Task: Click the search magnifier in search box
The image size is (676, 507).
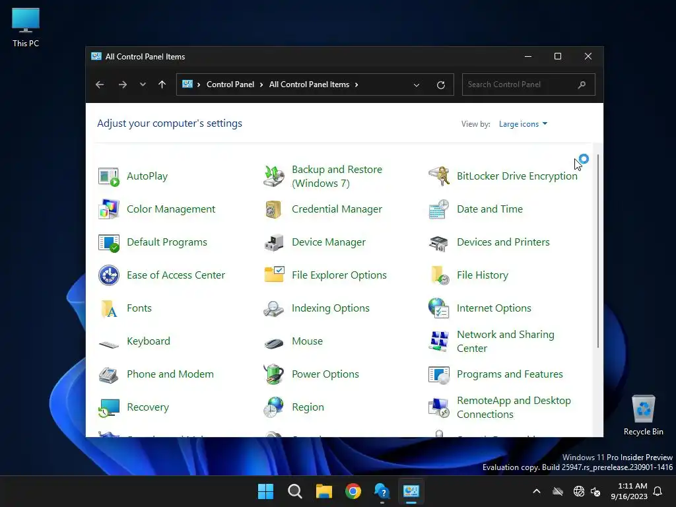Action: [582, 84]
